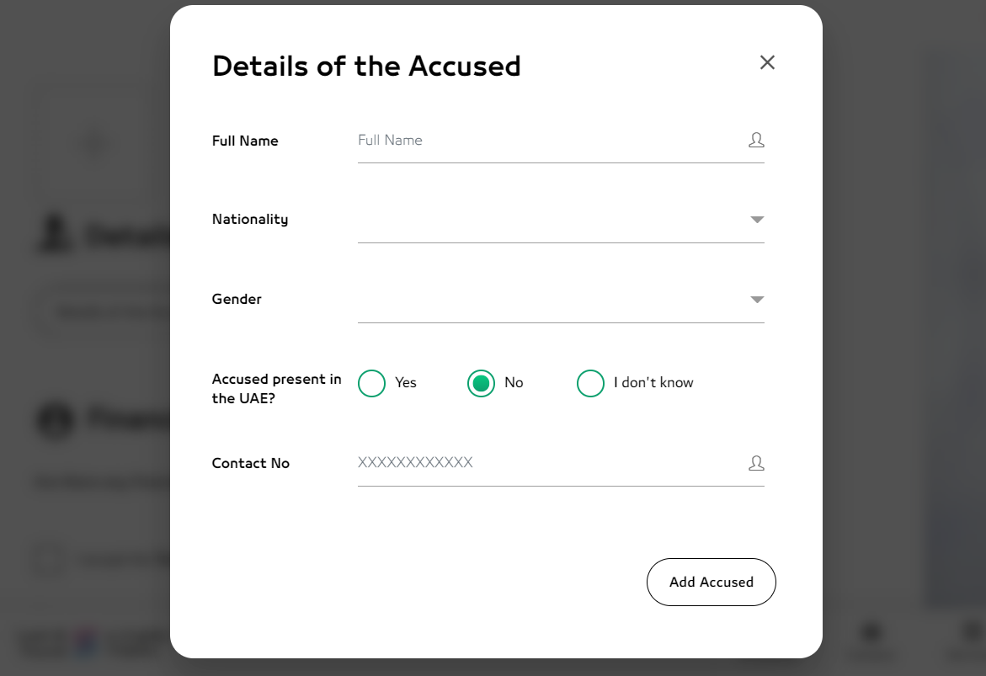This screenshot has width=986, height=676.
Task: Click the Accused present in the UAE label
Action: point(276,389)
